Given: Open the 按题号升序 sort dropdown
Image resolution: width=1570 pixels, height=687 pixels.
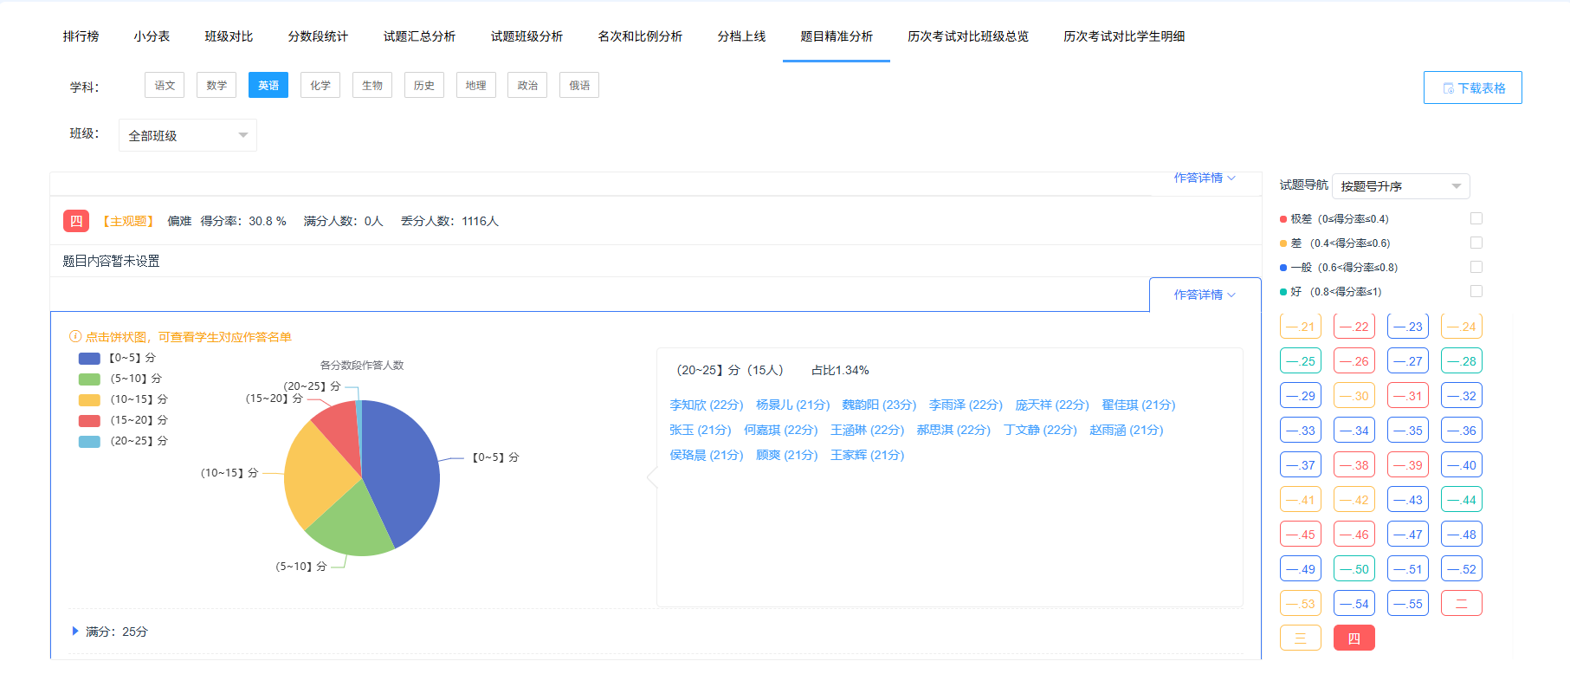Looking at the screenshot, I should 1399,186.
